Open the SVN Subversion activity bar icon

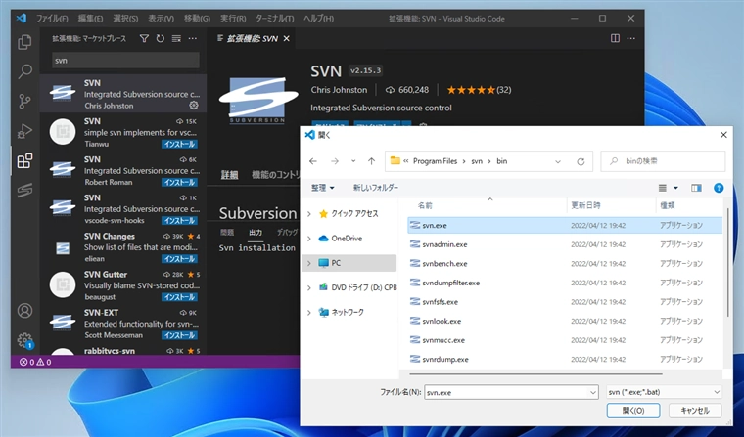tap(24, 190)
